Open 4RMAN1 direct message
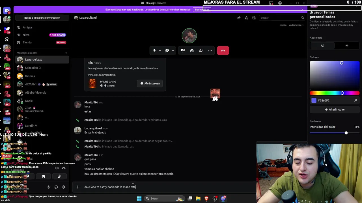Viewport: 362px width, 203px height. pyautogui.click(x=42, y=84)
